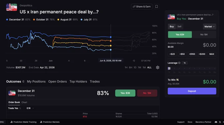
Task: Open the Docs footer link
Action: tap(190, 122)
